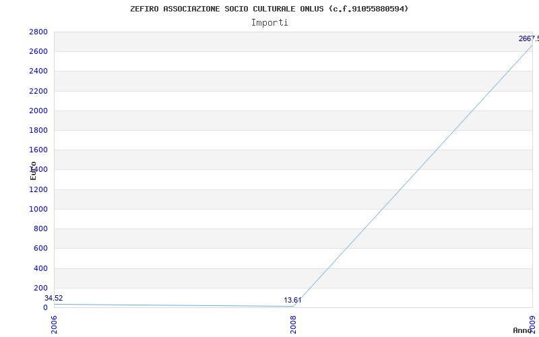Select the 2667.5 data label

[529, 38]
